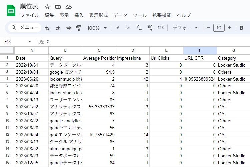Viewport: 250px width, 167px height.
Task: Click the fx formula icon
Action: tap(41, 42)
